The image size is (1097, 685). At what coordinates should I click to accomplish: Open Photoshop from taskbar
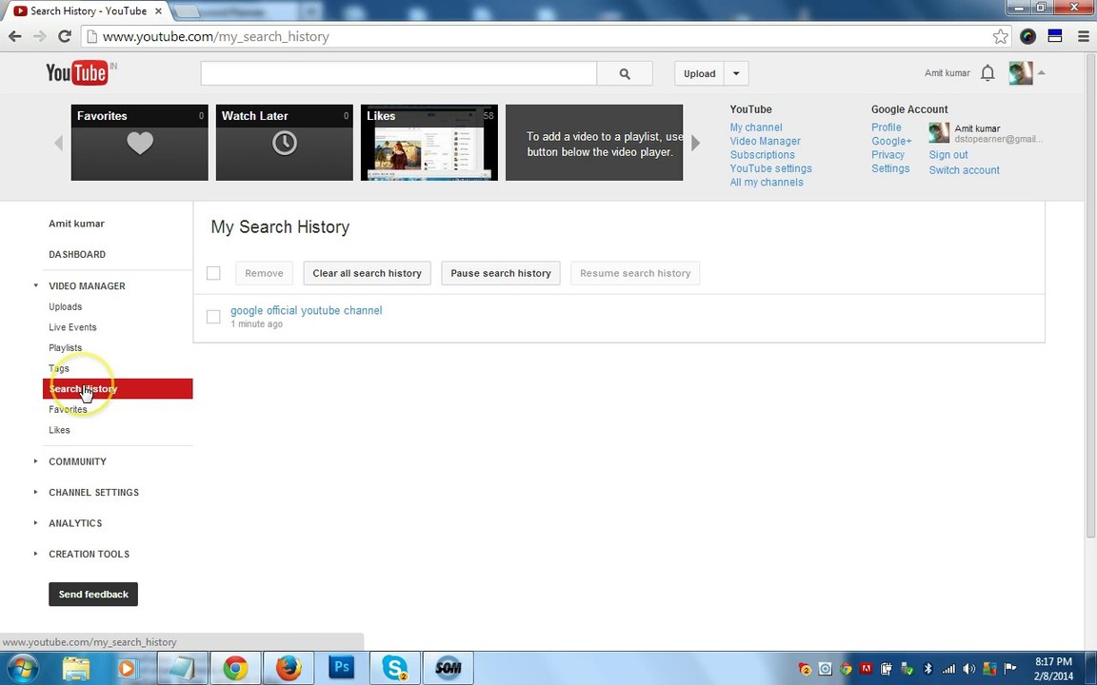coord(342,668)
